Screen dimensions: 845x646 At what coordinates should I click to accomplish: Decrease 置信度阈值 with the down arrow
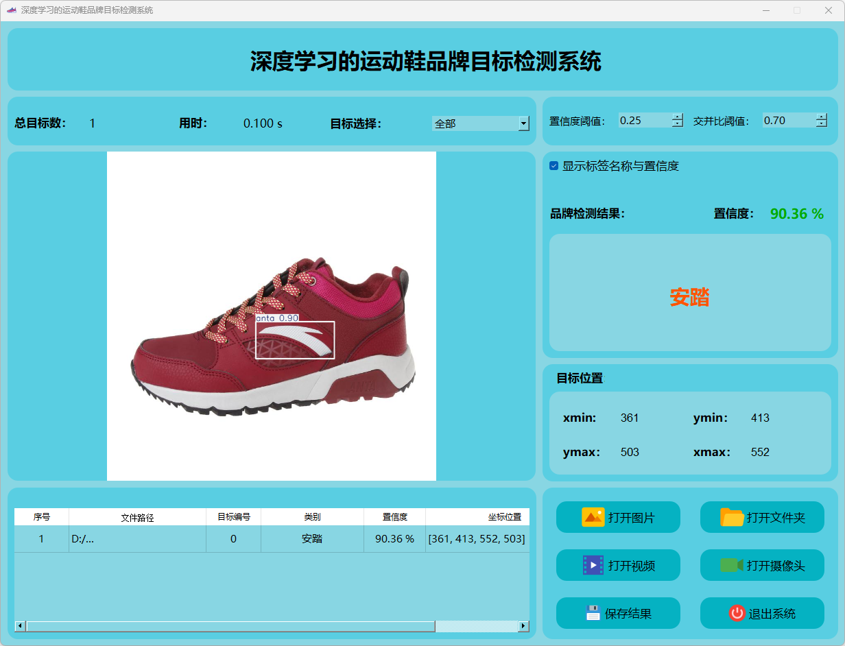tap(678, 124)
